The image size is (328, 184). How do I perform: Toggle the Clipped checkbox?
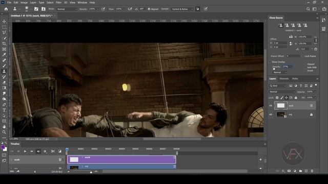coord(305,64)
